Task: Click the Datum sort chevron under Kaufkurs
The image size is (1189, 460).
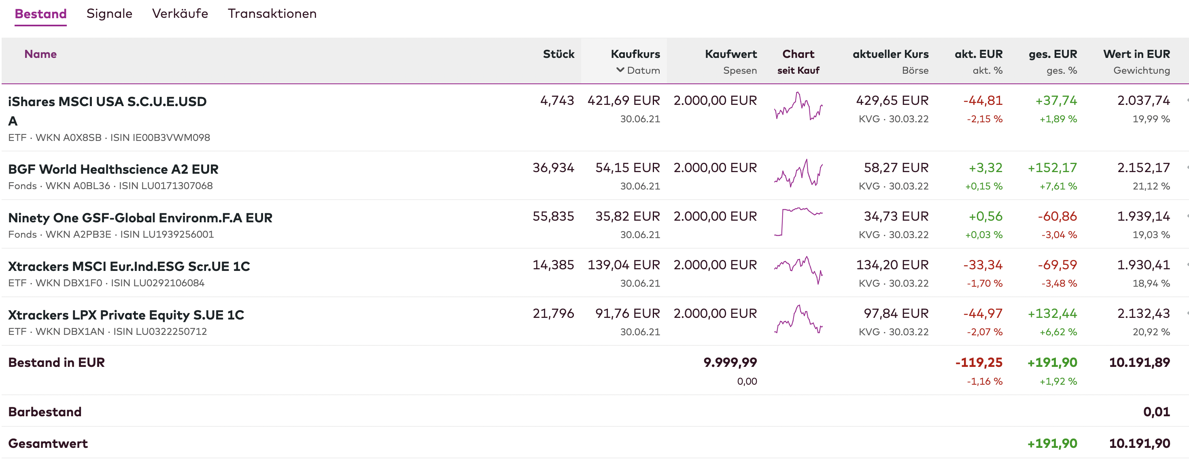Action: [x=620, y=70]
